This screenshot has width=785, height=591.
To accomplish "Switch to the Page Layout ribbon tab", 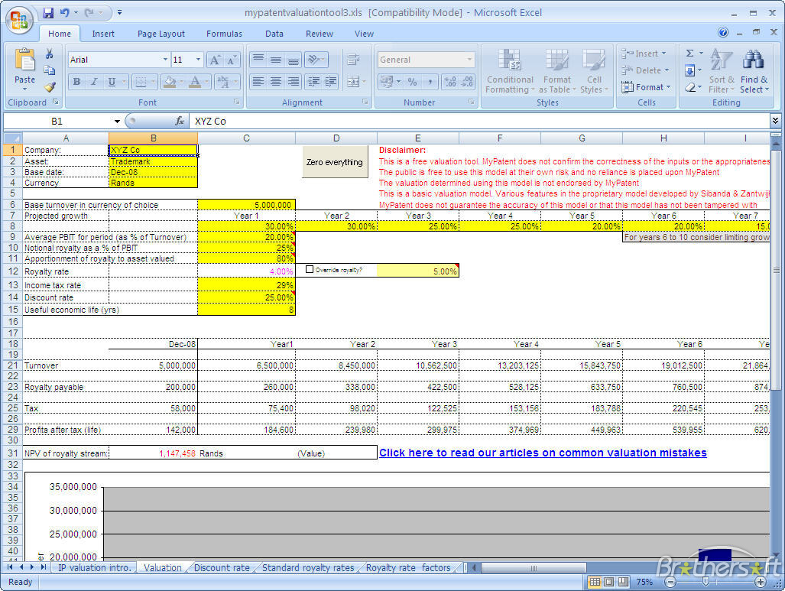I will [x=161, y=34].
